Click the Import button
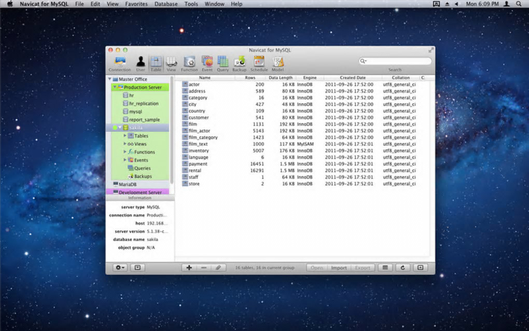The image size is (529, 331). (x=339, y=268)
